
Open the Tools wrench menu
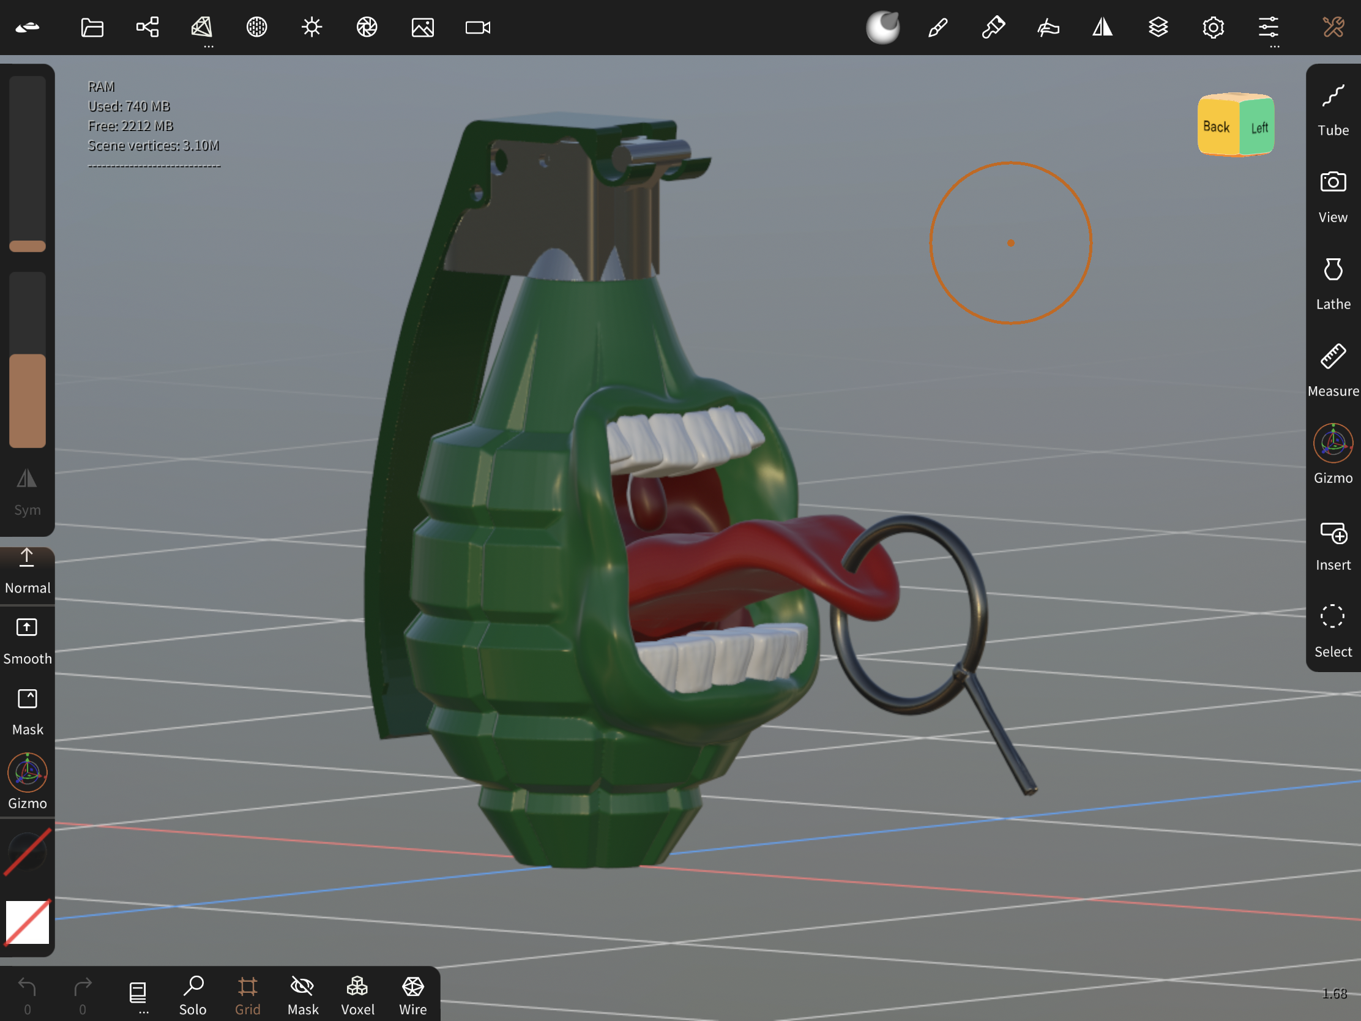pos(1333,27)
